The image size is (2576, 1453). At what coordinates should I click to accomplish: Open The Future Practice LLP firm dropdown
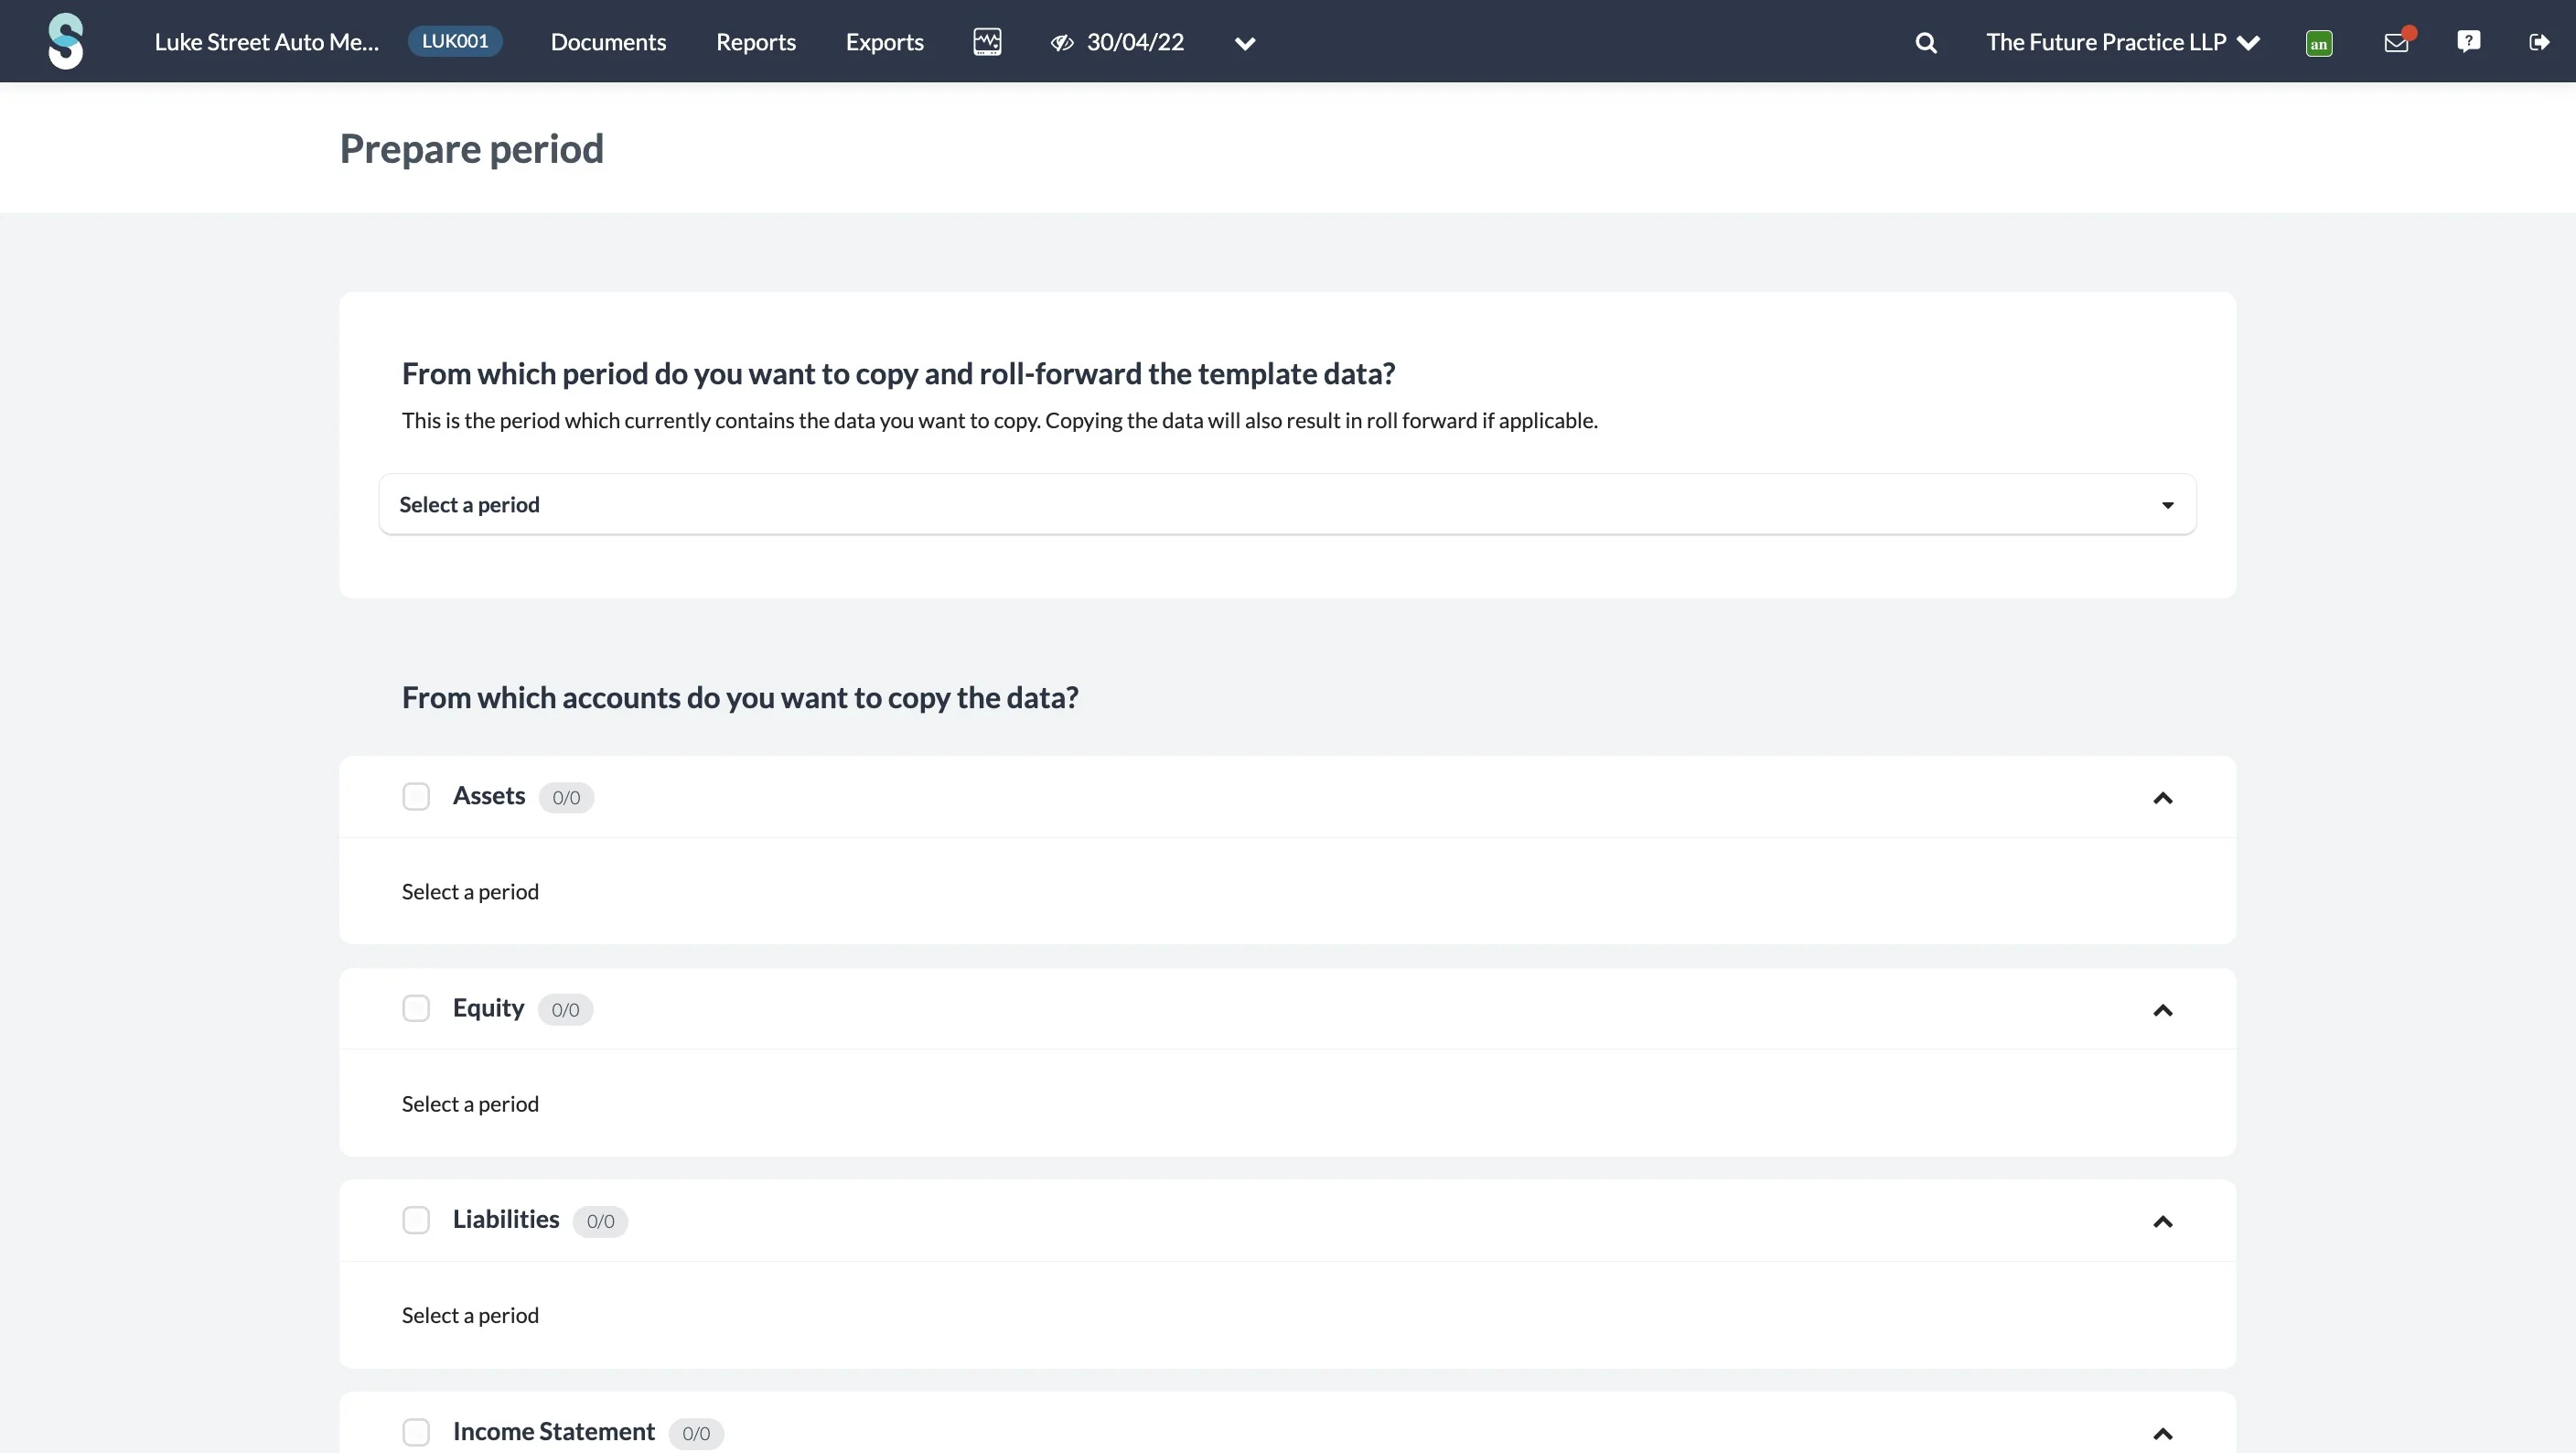point(2122,42)
